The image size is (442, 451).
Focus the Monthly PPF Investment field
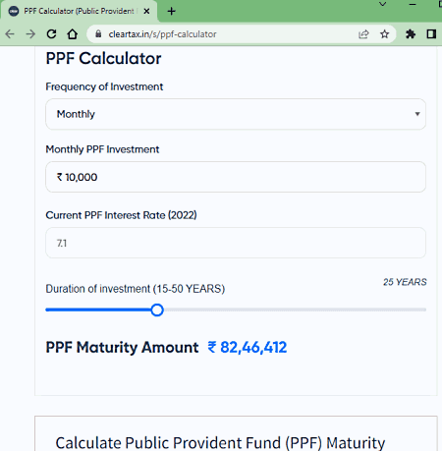pyautogui.click(x=236, y=177)
